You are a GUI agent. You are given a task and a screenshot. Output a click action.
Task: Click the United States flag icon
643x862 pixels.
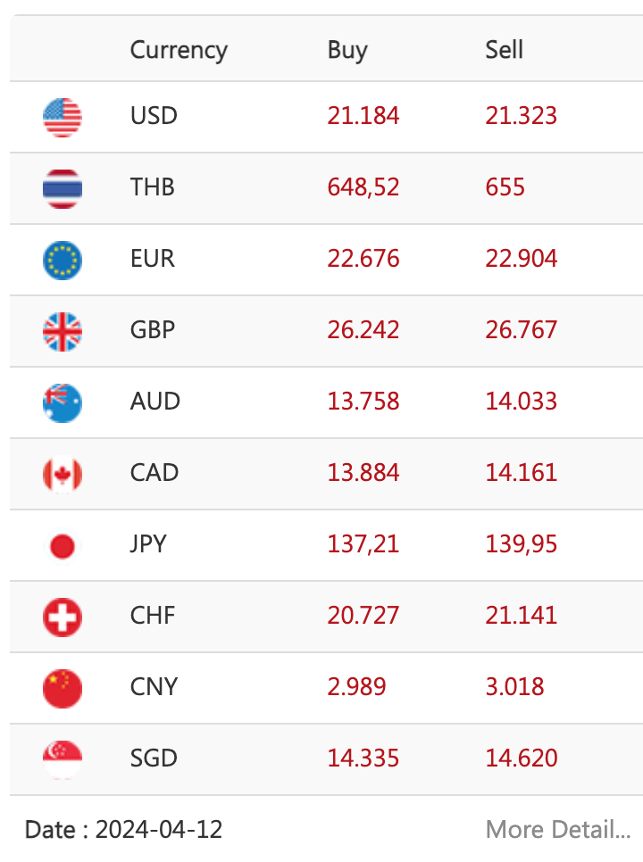pos(63,117)
